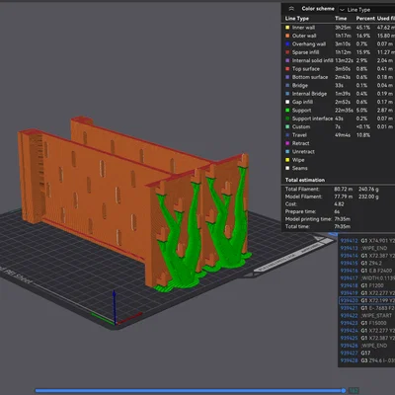This screenshot has height=395, width=395.
Task: Expand Line Type dropdown arrow
Action: pyautogui.click(x=342, y=10)
